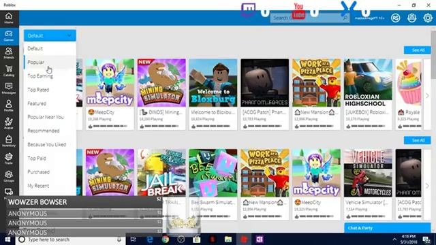Viewport: 436px width, 245px height.
Task: Click See All for the second row
Action: [418, 140]
